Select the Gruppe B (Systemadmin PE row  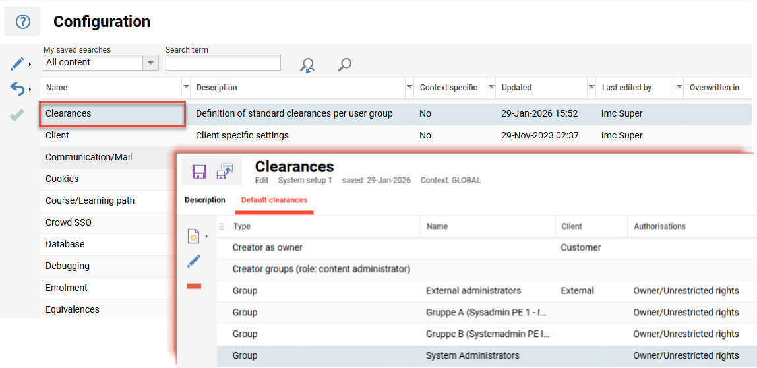point(485,334)
